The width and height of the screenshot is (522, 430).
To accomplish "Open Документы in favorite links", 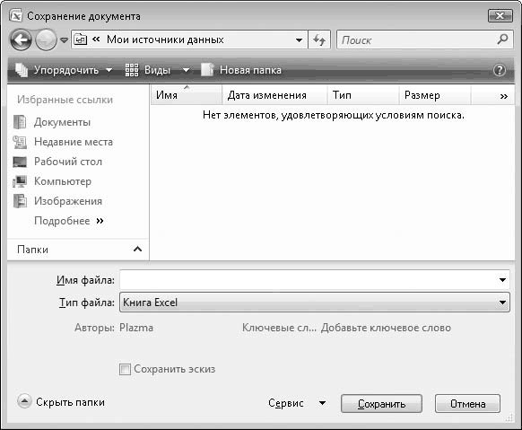I will pyautogui.click(x=52, y=122).
